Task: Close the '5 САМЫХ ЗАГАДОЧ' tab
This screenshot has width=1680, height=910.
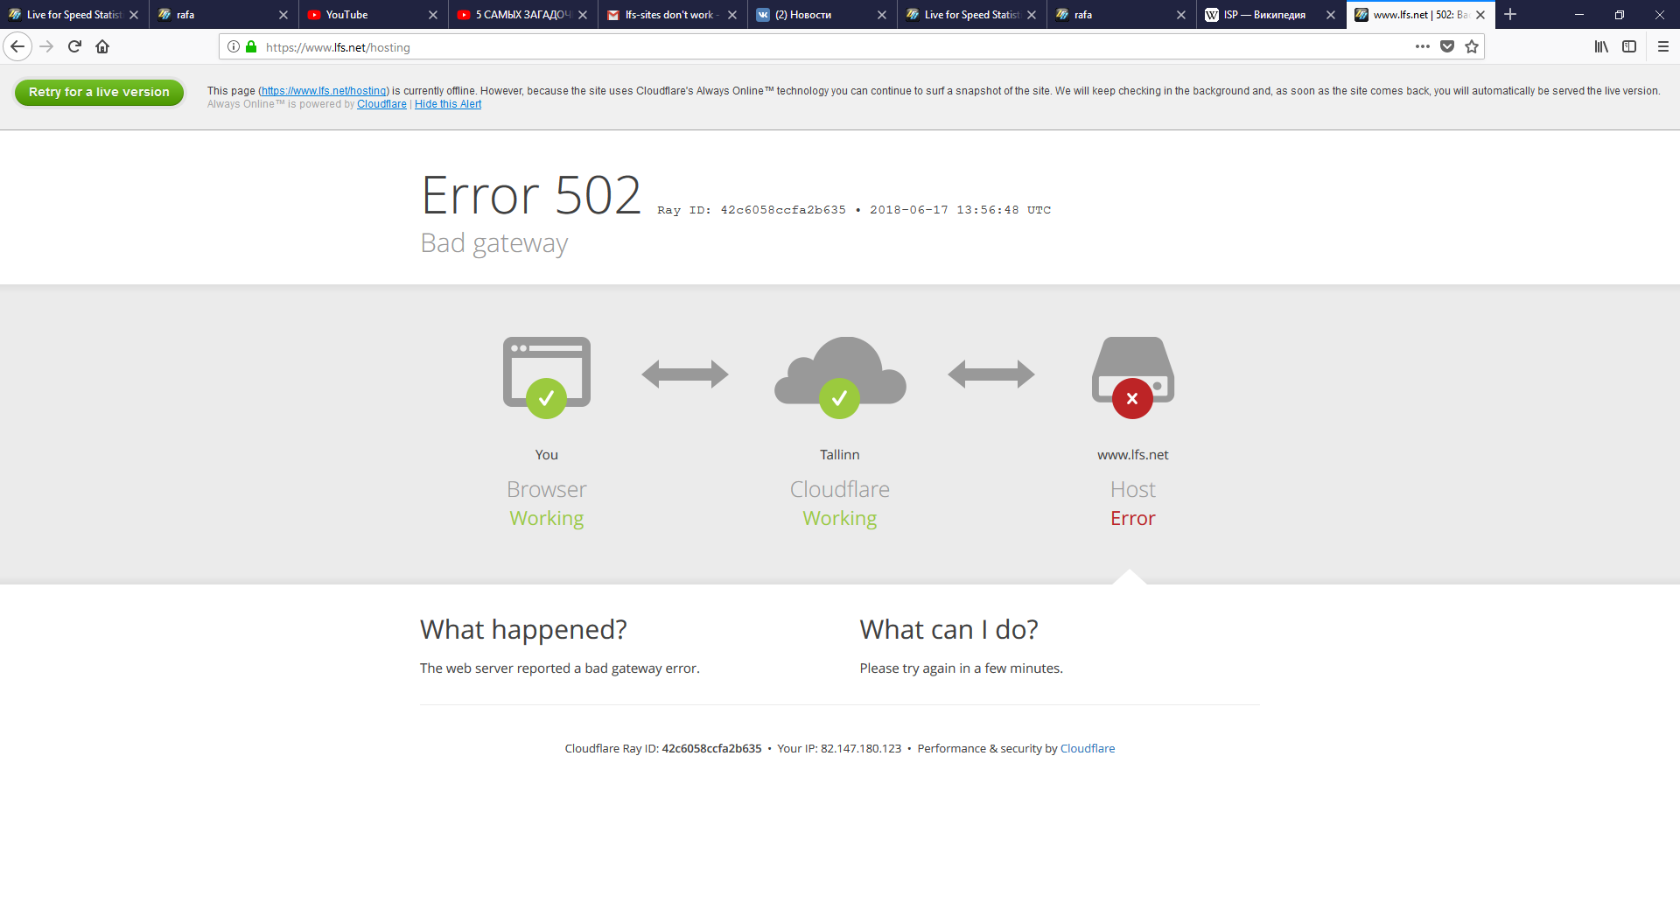Action: [583, 15]
